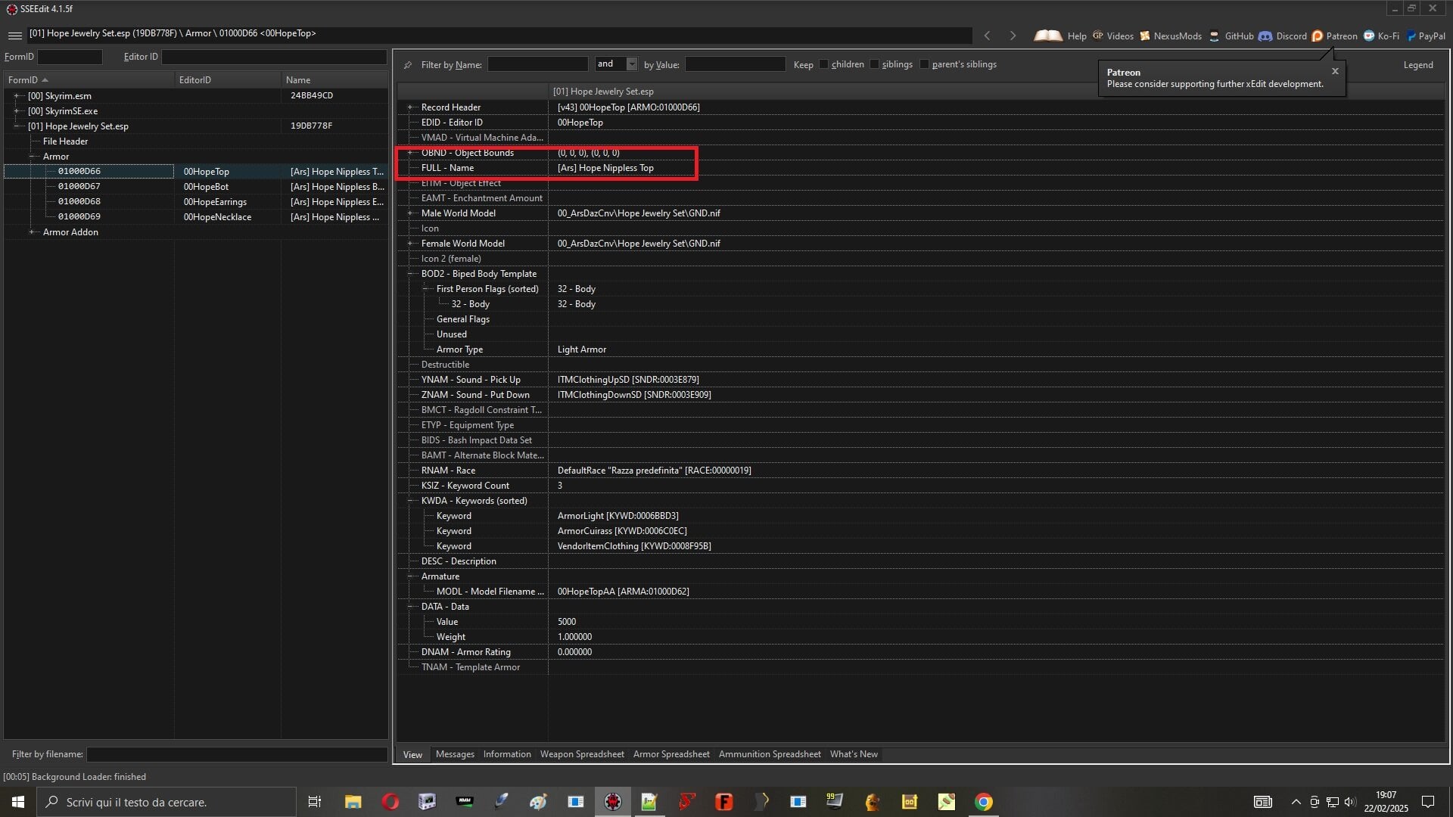Open the Notification Center icon
The image size is (1453, 817).
tap(1428, 802)
